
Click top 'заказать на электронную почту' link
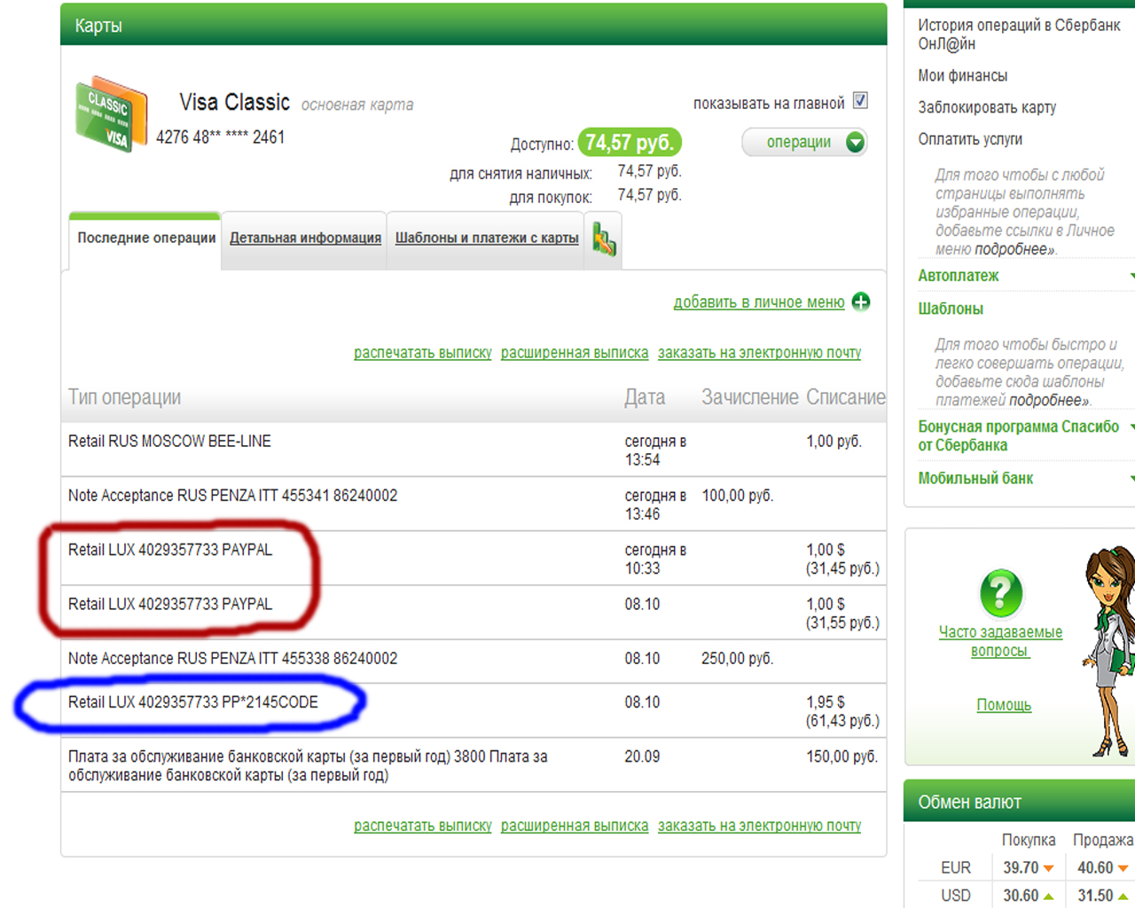[759, 353]
